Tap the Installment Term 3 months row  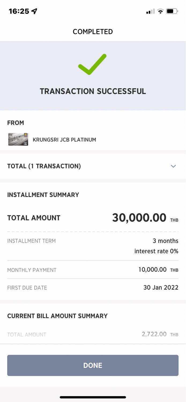click(x=93, y=246)
